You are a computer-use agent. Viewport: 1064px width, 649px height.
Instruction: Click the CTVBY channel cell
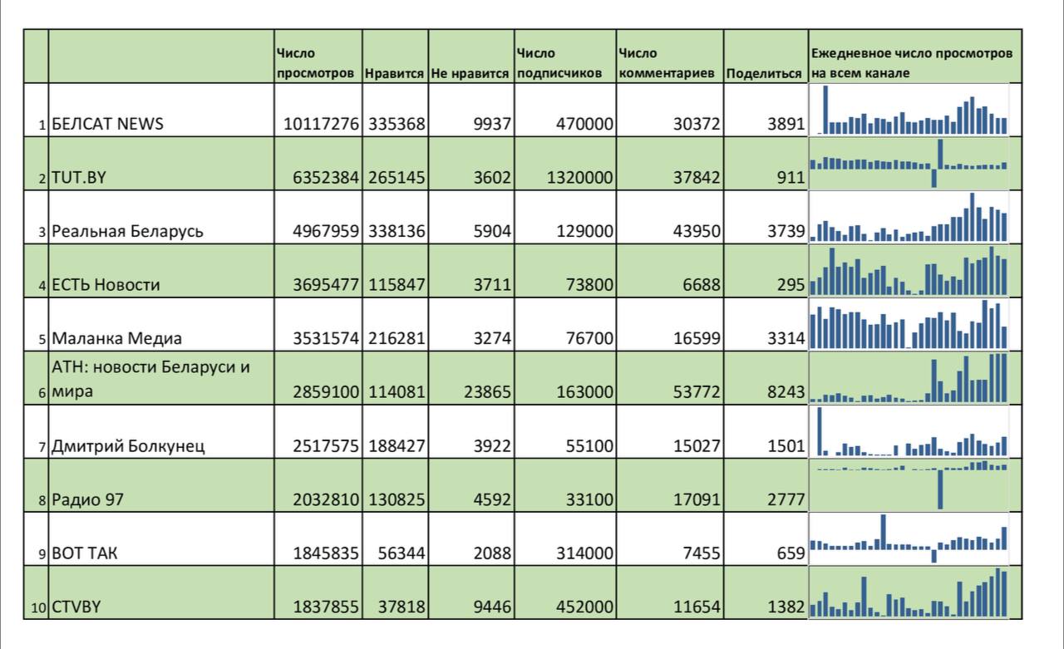tap(161, 592)
